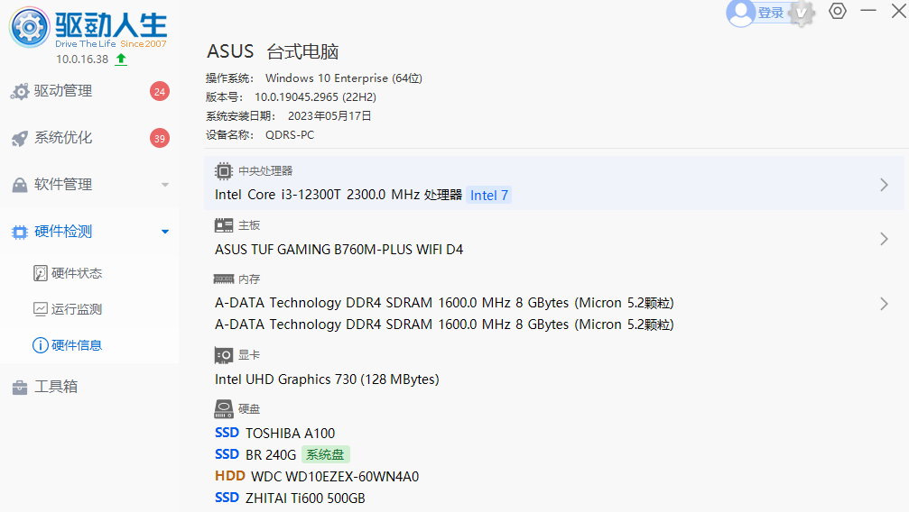Screen dimensions: 909x512
Task: Click the 内存 memory stick icon
Action: (x=224, y=279)
